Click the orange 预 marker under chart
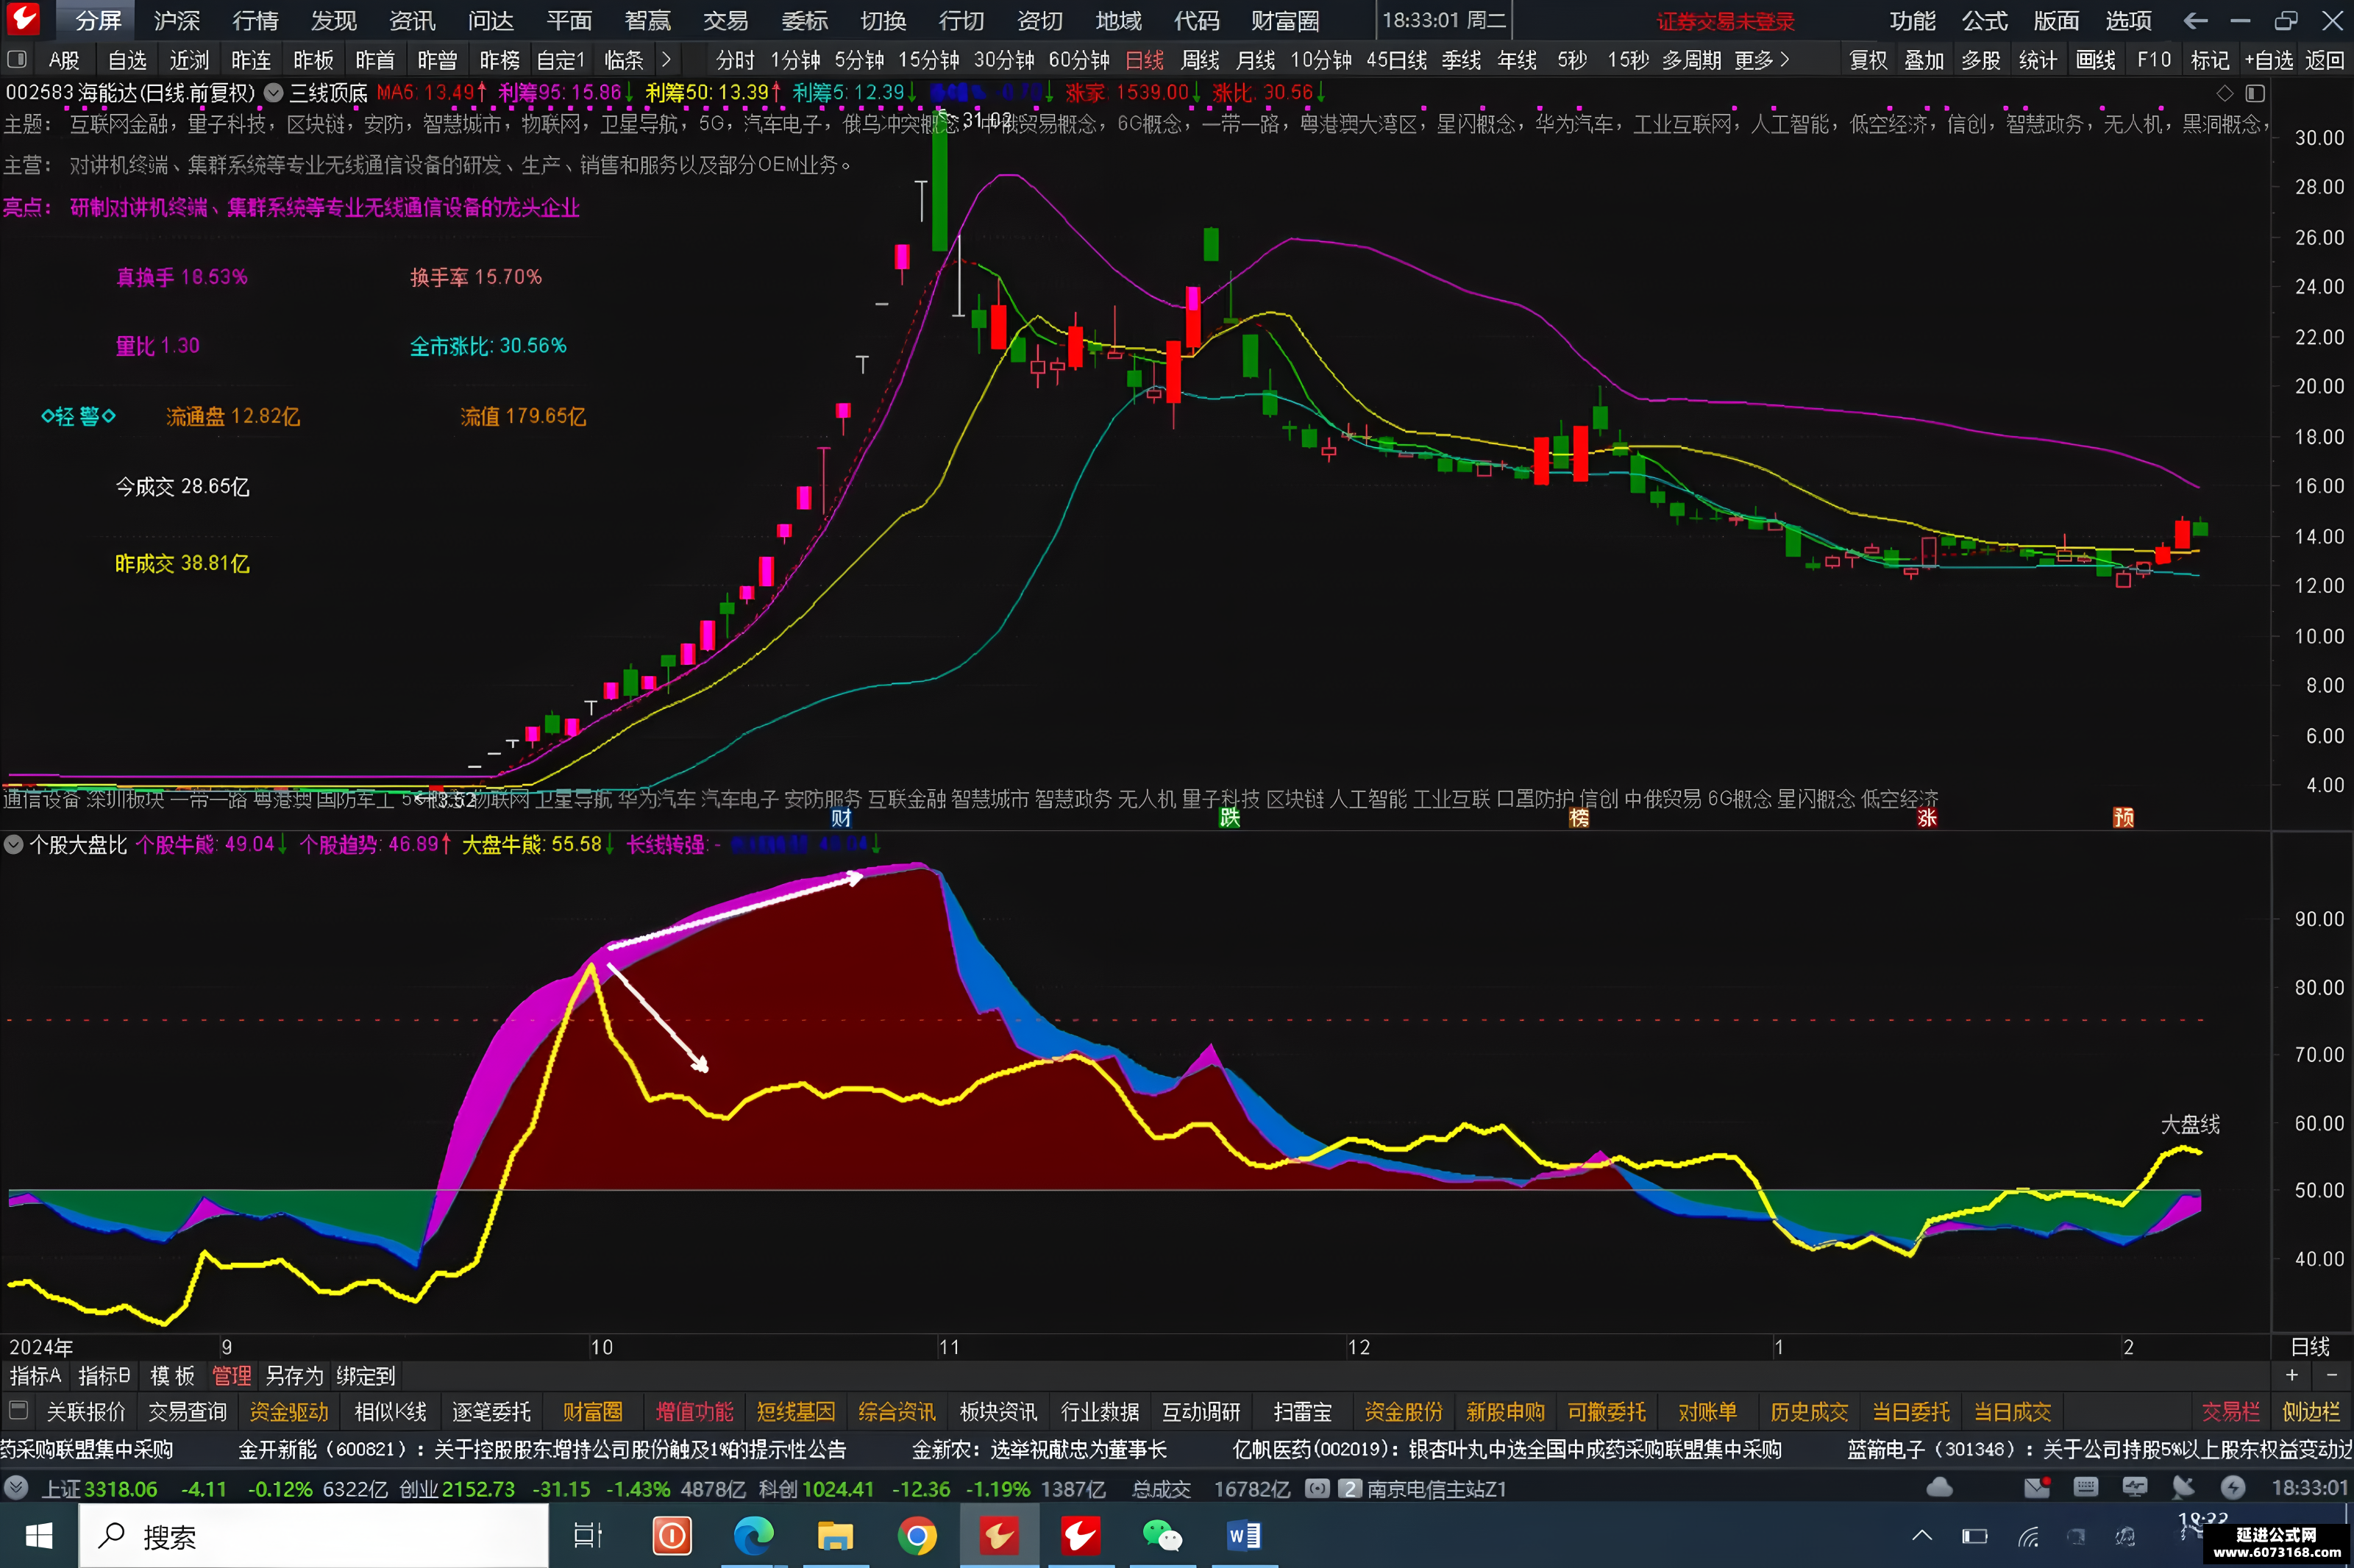This screenshot has width=2354, height=1568. pyautogui.click(x=2123, y=818)
